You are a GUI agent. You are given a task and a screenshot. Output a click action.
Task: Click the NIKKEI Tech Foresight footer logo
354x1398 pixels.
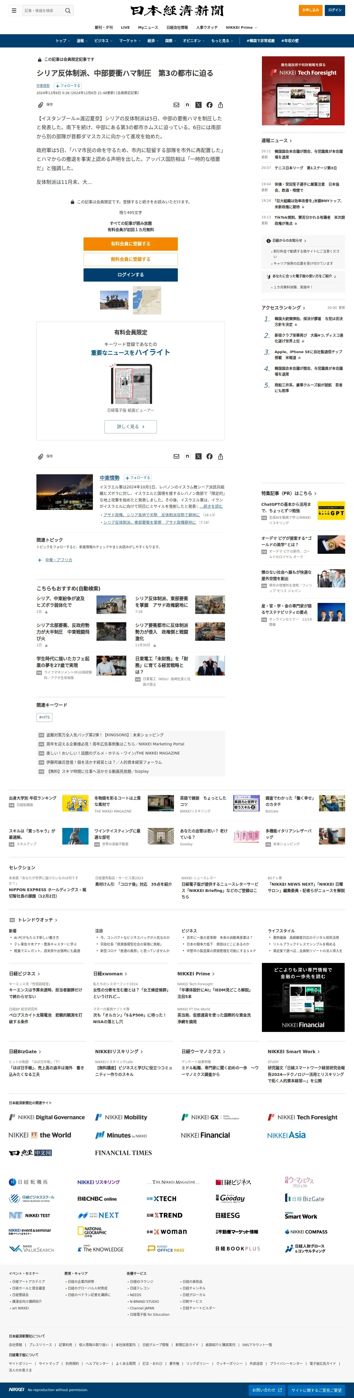[x=302, y=1117]
